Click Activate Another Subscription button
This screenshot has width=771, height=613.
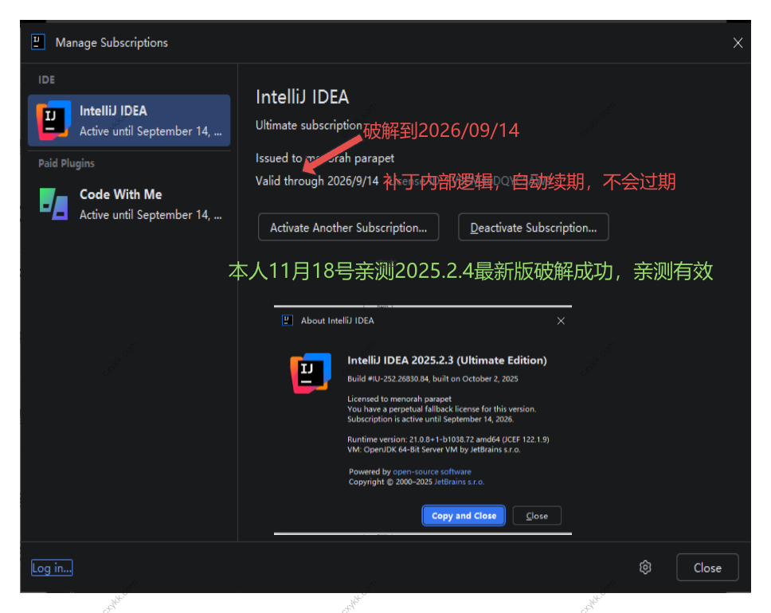pyautogui.click(x=348, y=228)
